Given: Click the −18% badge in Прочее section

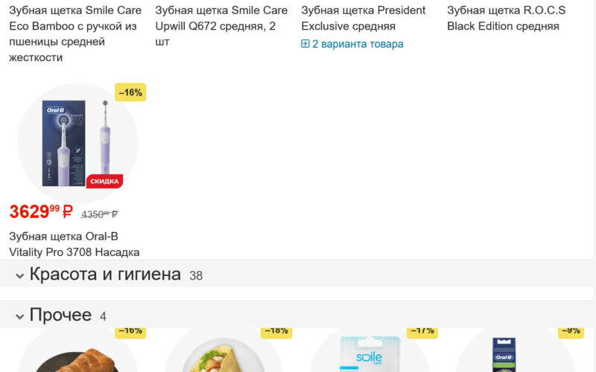Looking at the screenshot, I should tap(276, 331).
